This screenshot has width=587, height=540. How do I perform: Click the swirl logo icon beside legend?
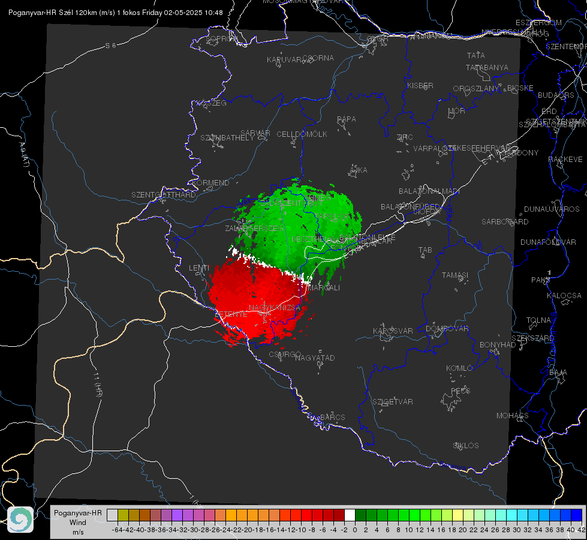[x=20, y=520]
